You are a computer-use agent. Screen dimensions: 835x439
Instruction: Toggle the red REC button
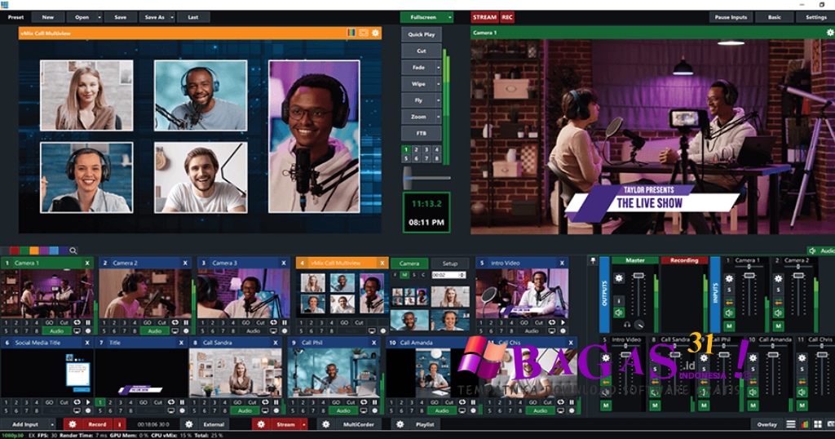(x=507, y=17)
